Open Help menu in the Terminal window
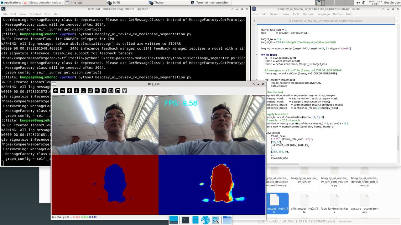 [57, 14]
